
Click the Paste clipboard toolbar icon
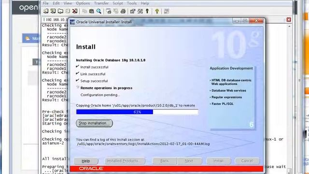[91, 11]
